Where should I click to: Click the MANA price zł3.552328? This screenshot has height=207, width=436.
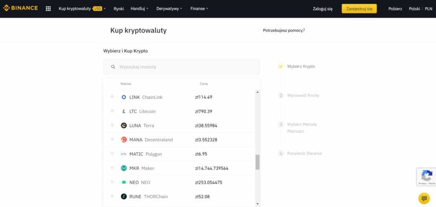click(207, 140)
